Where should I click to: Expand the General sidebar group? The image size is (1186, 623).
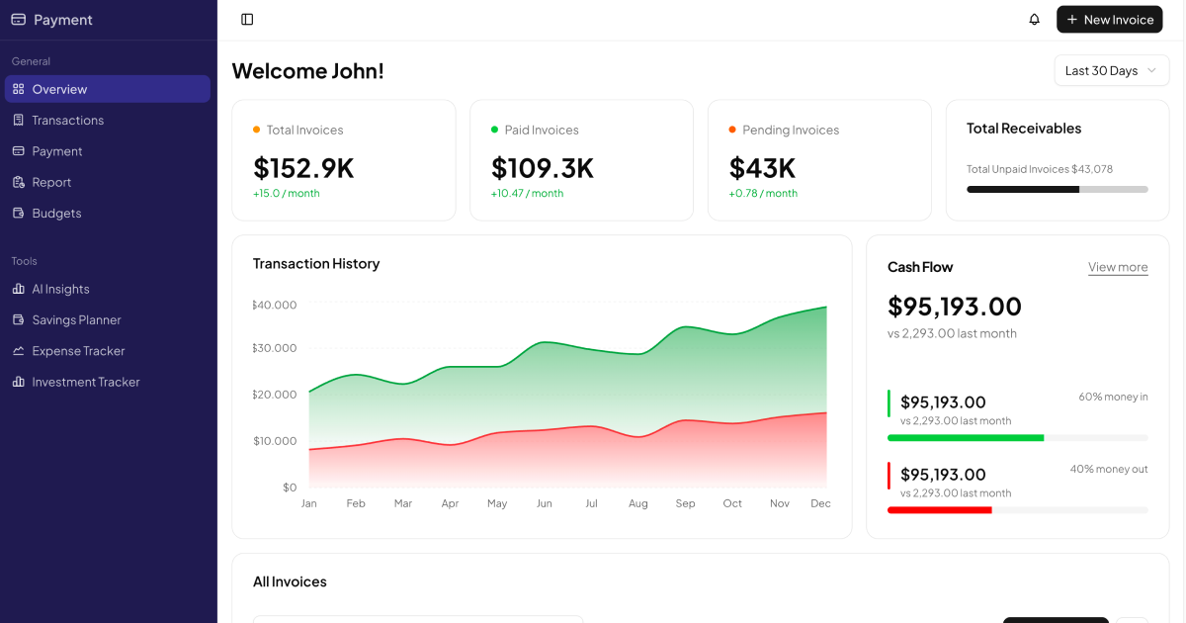[31, 61]
